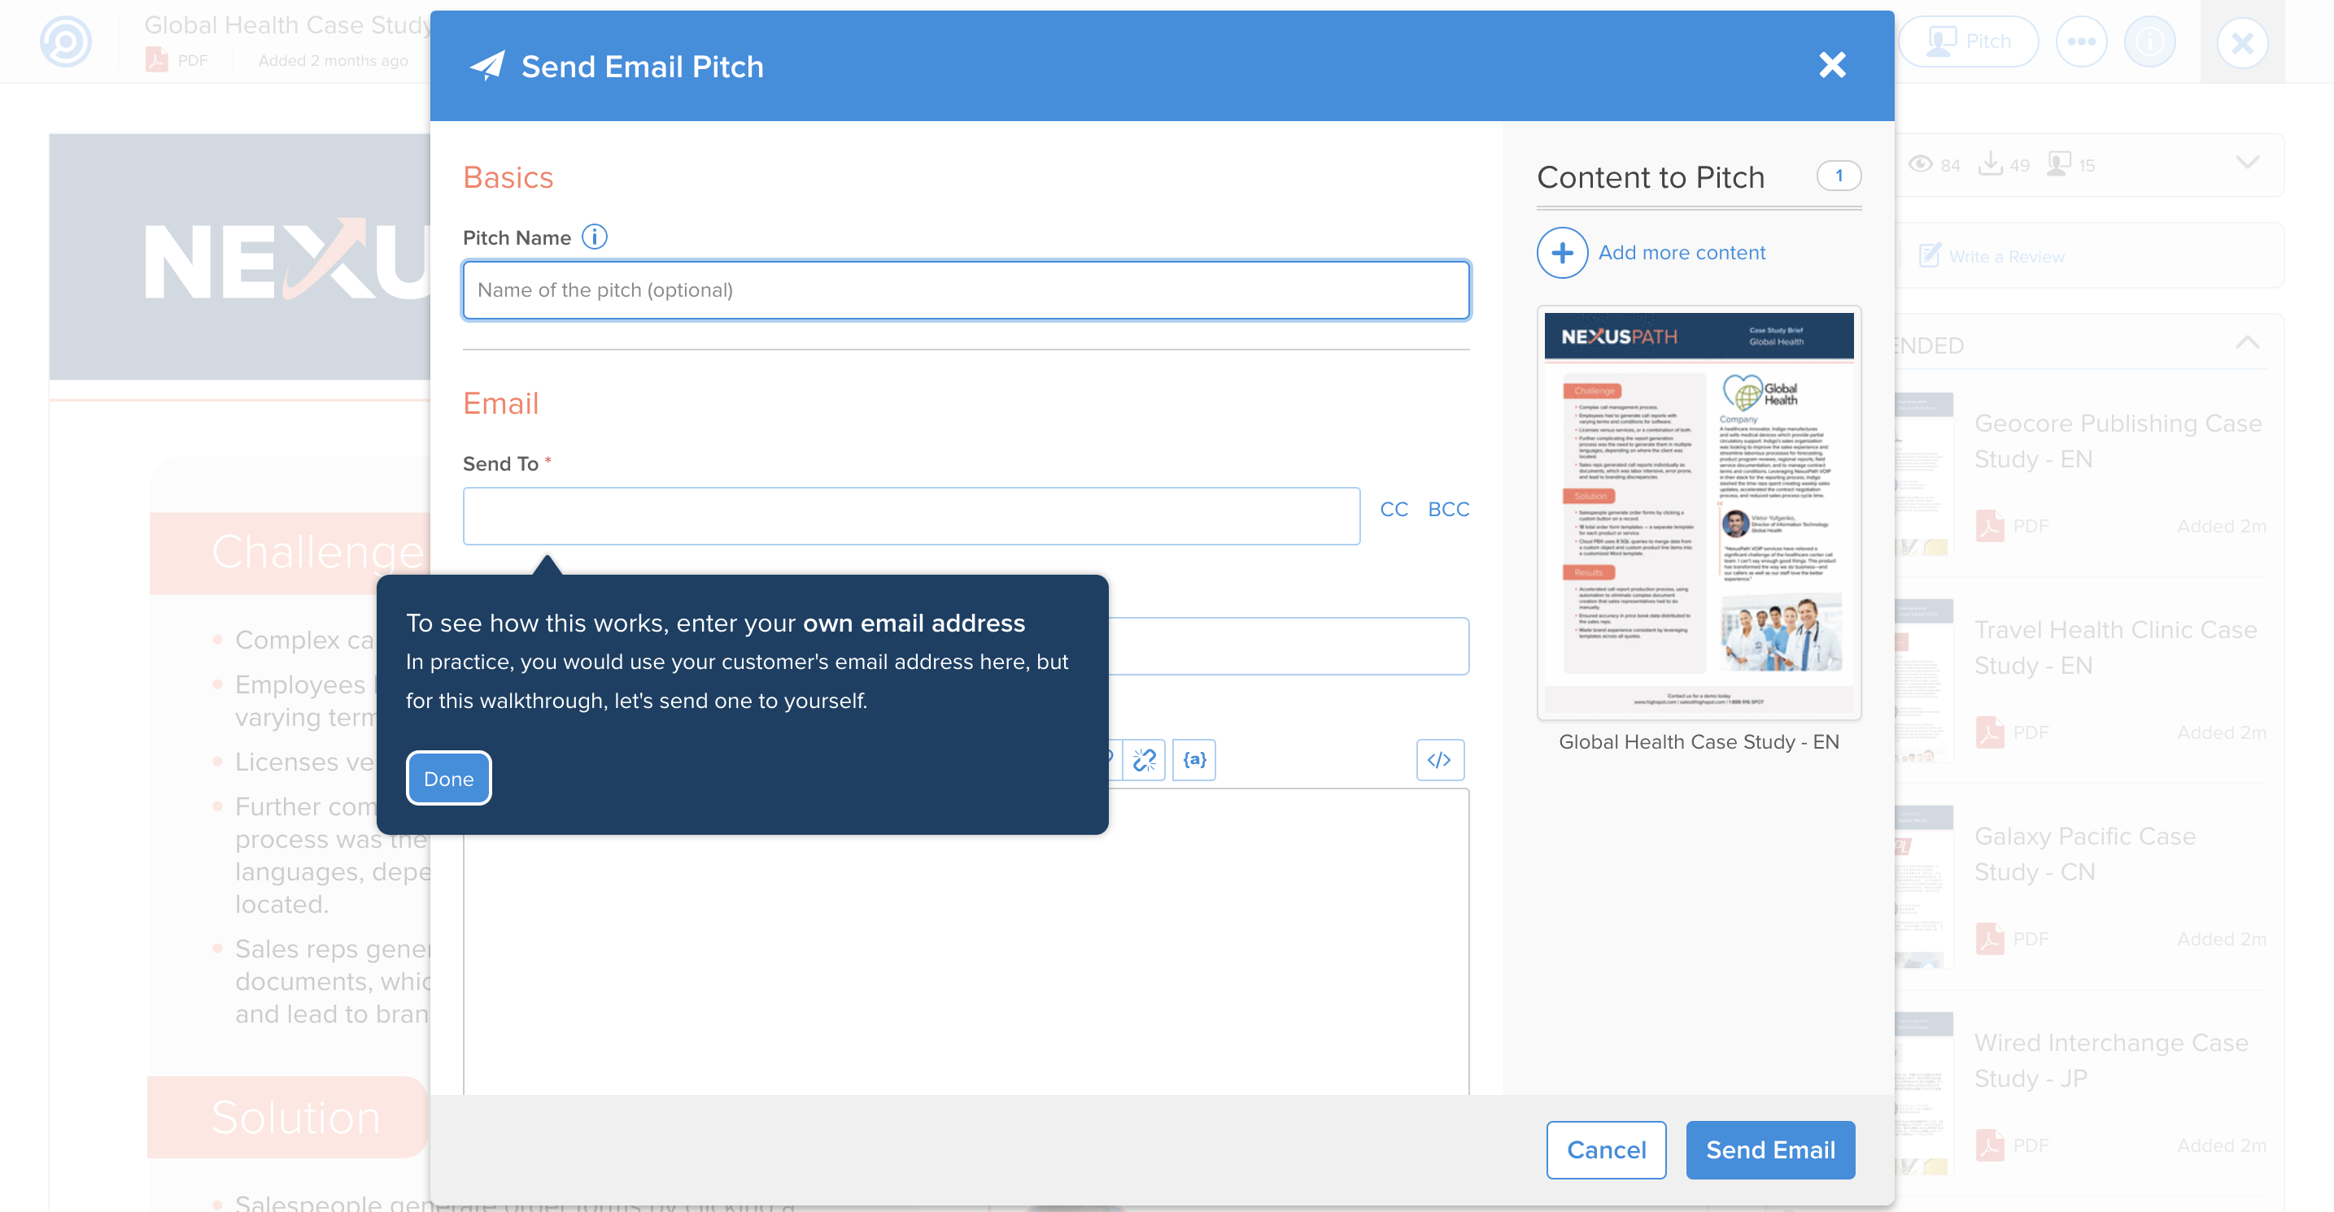
Task: Click the Add more content link
Action: pos(1682,253)
